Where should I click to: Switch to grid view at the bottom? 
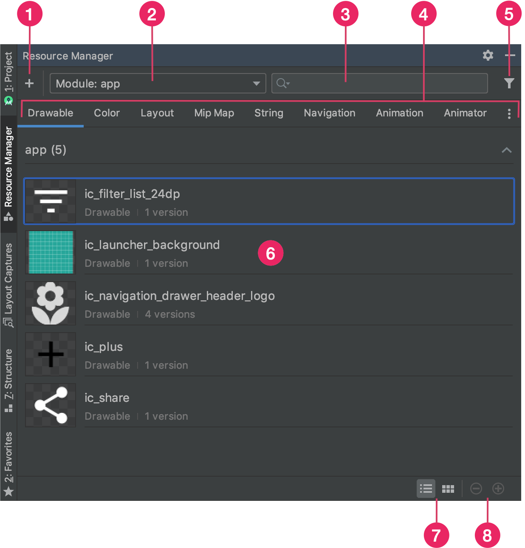(x=448, y=489)
